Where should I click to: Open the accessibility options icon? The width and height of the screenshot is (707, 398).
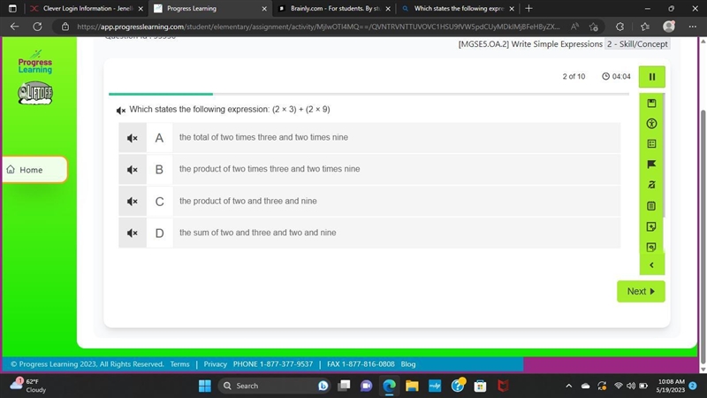(x=651, y=124)
